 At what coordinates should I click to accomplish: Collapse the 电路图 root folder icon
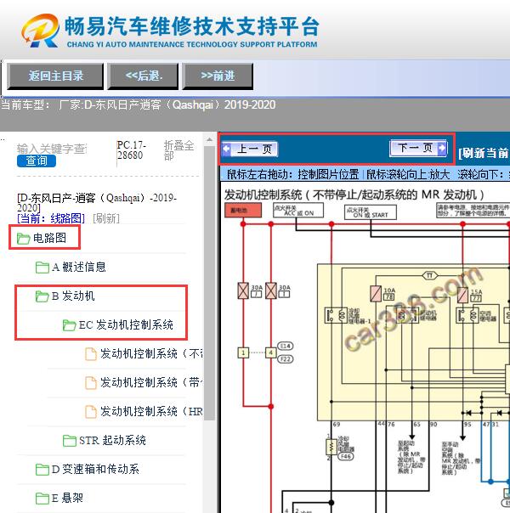pyautogui.click(x=24, y=238)
